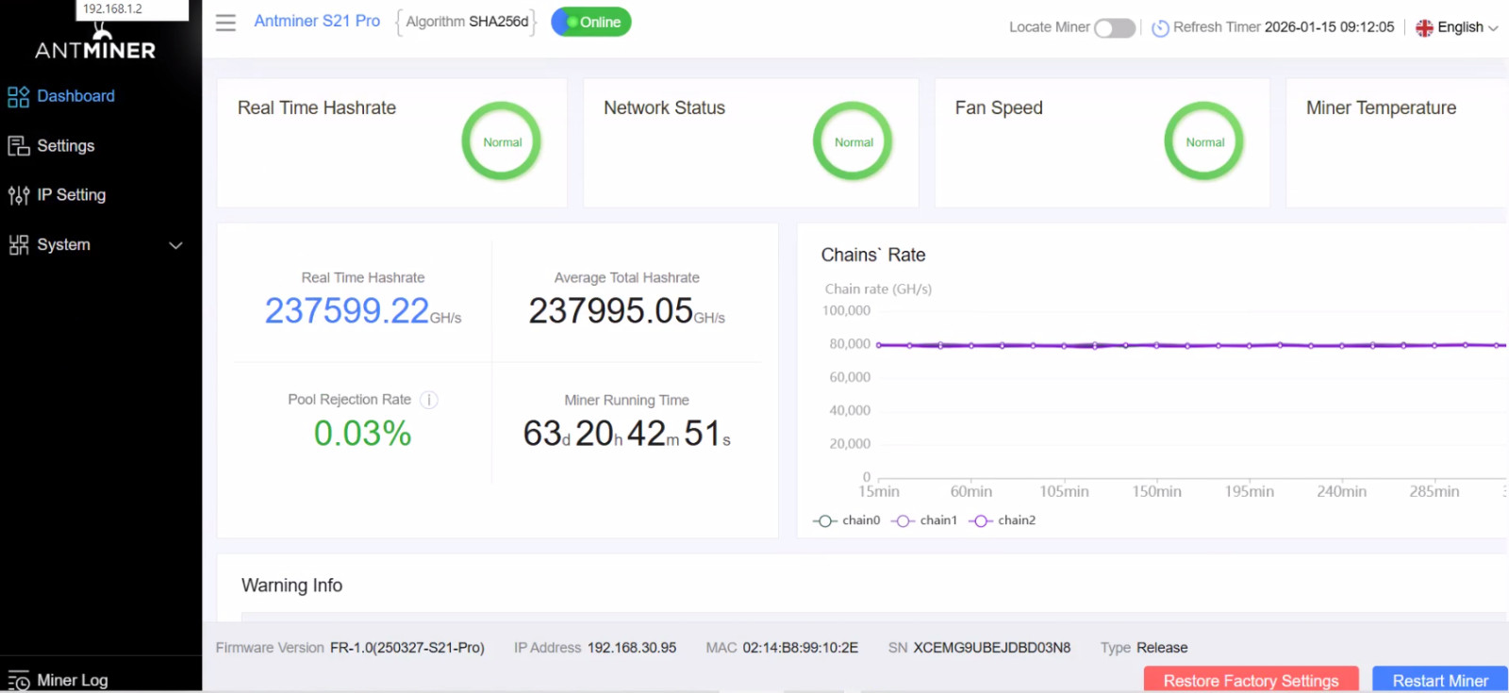Screen dimensions: 1509x693
Task: Open the Miner Log page
Action: [73, 681]
